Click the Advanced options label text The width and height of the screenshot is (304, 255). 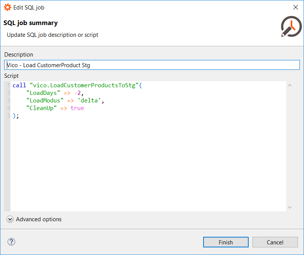click(39, 219)
